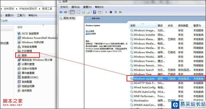
Task: Select 打印管理 shortcut
Action: (25, 51)
